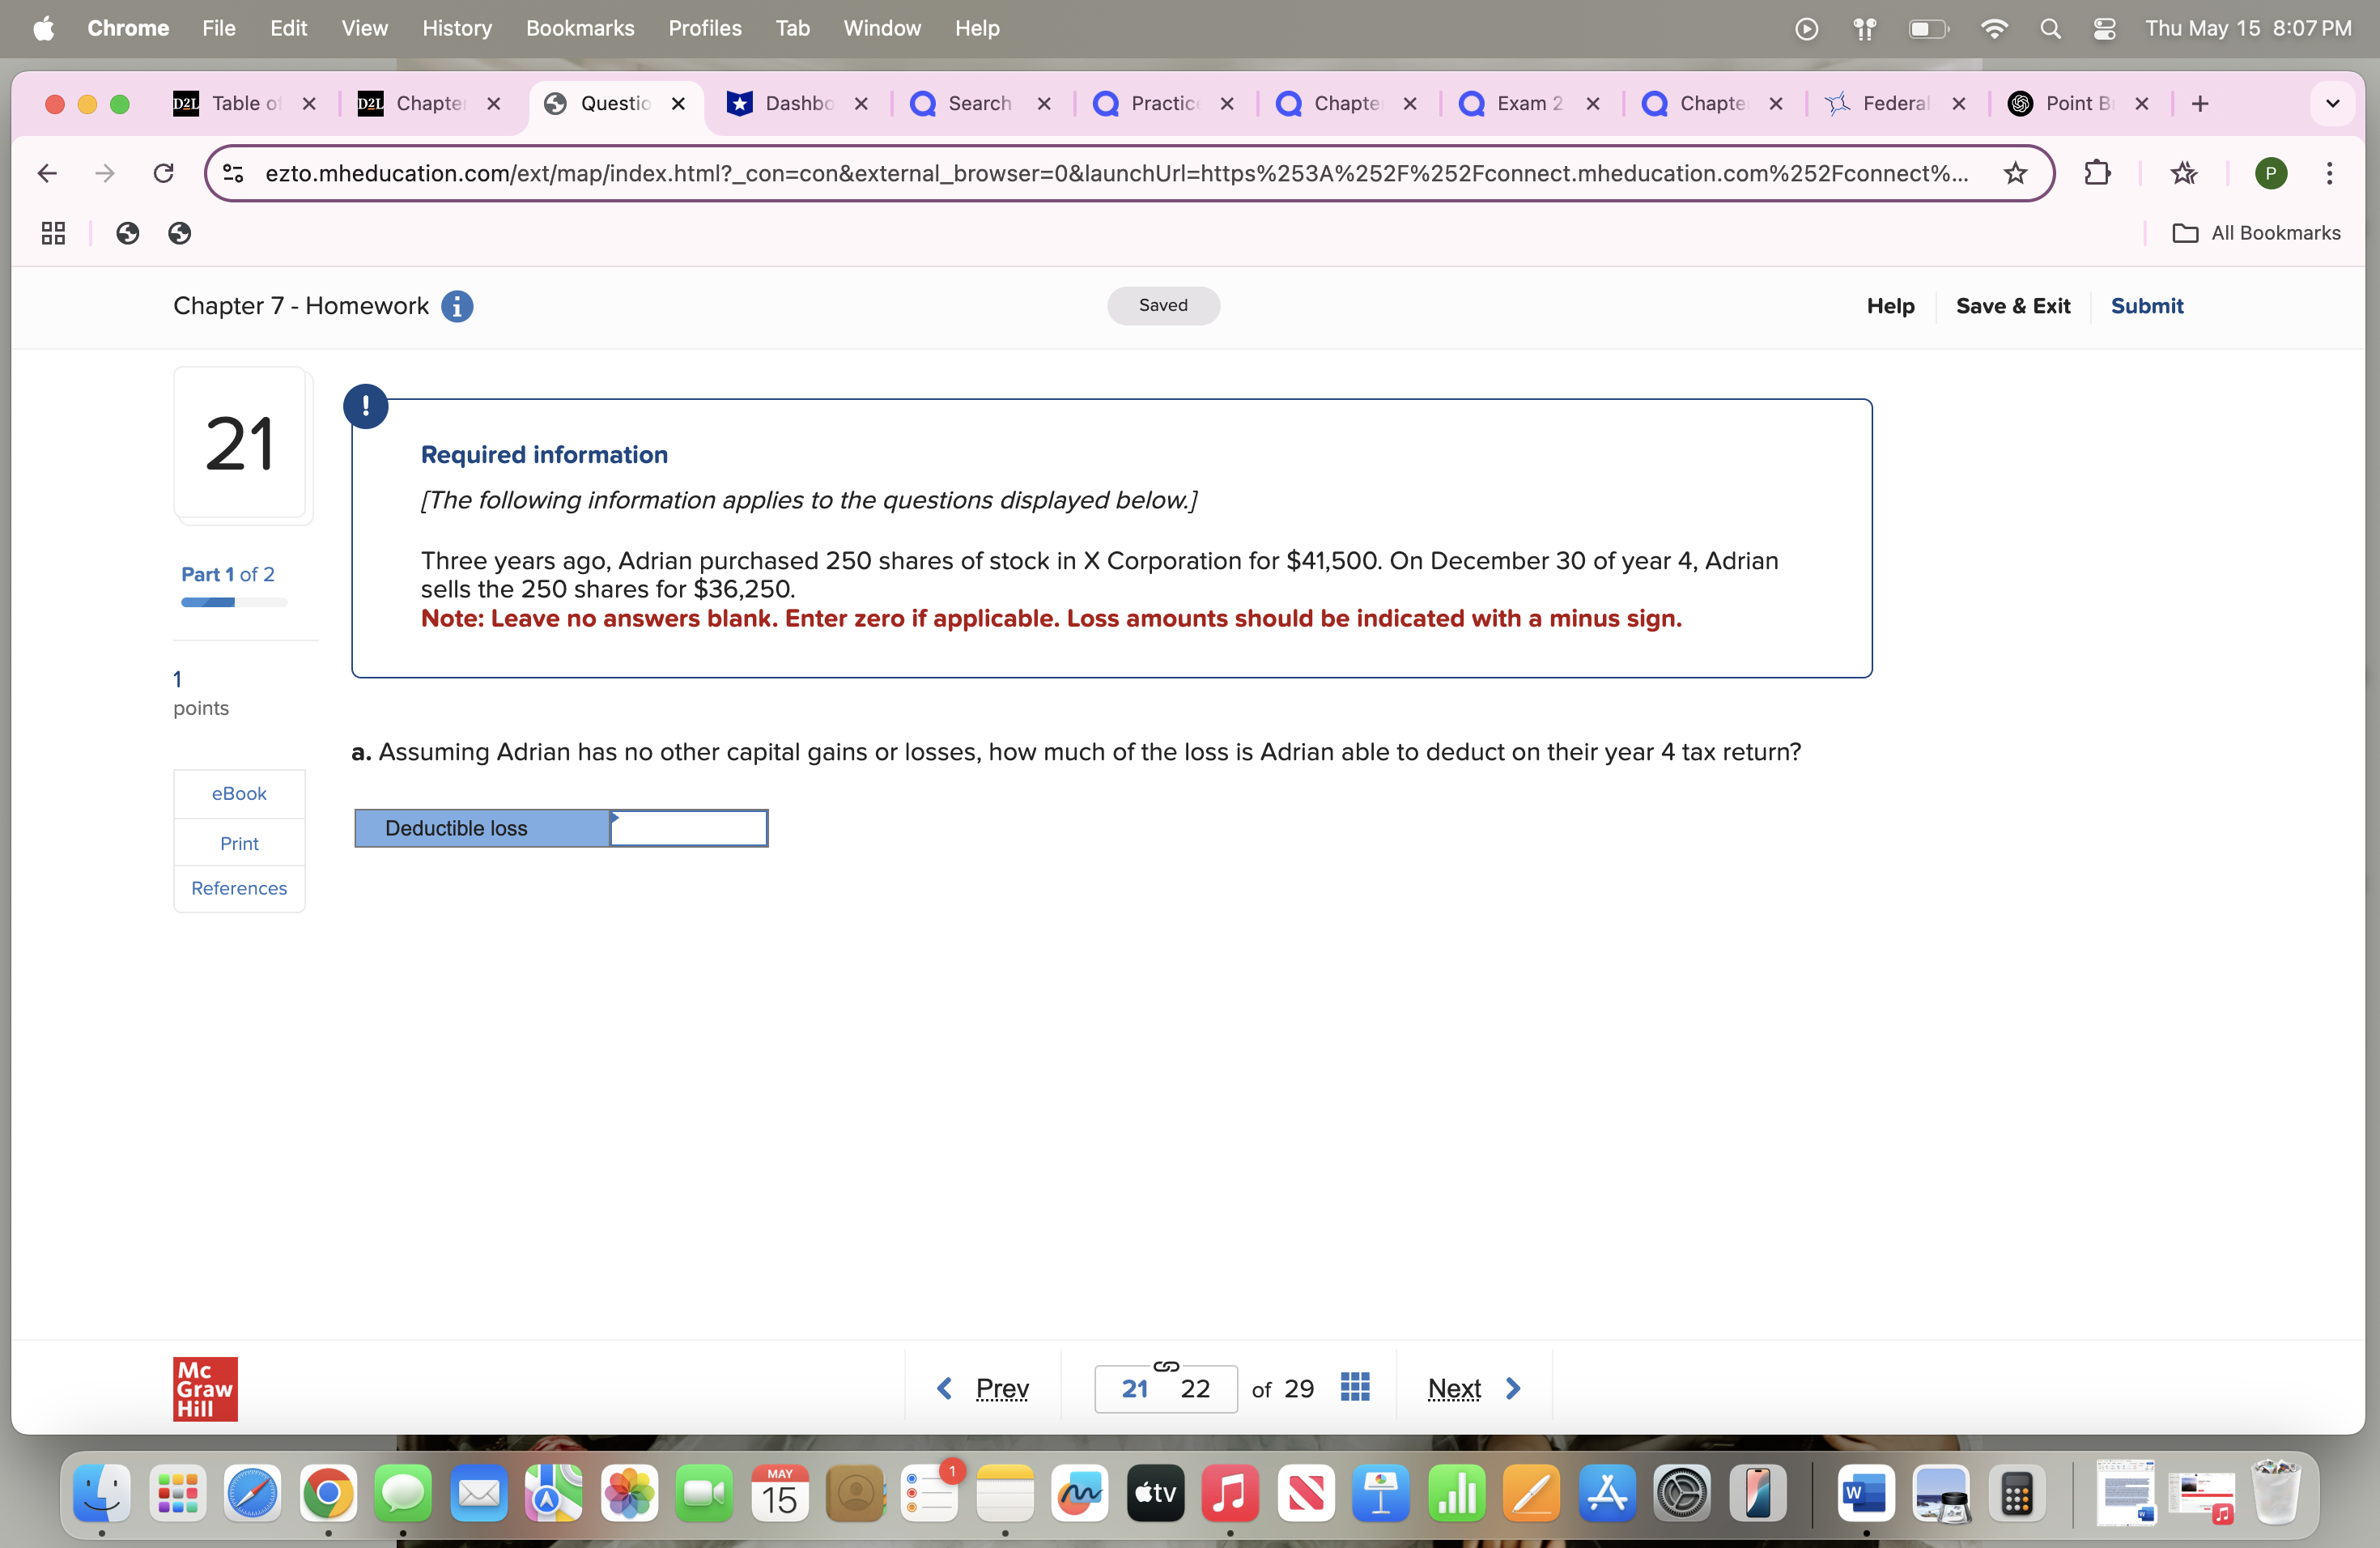The width and height of the screenshot is (2380, 1548).
Task: Reload the page with the refresh icon
Action: click(x=164, y=173)
